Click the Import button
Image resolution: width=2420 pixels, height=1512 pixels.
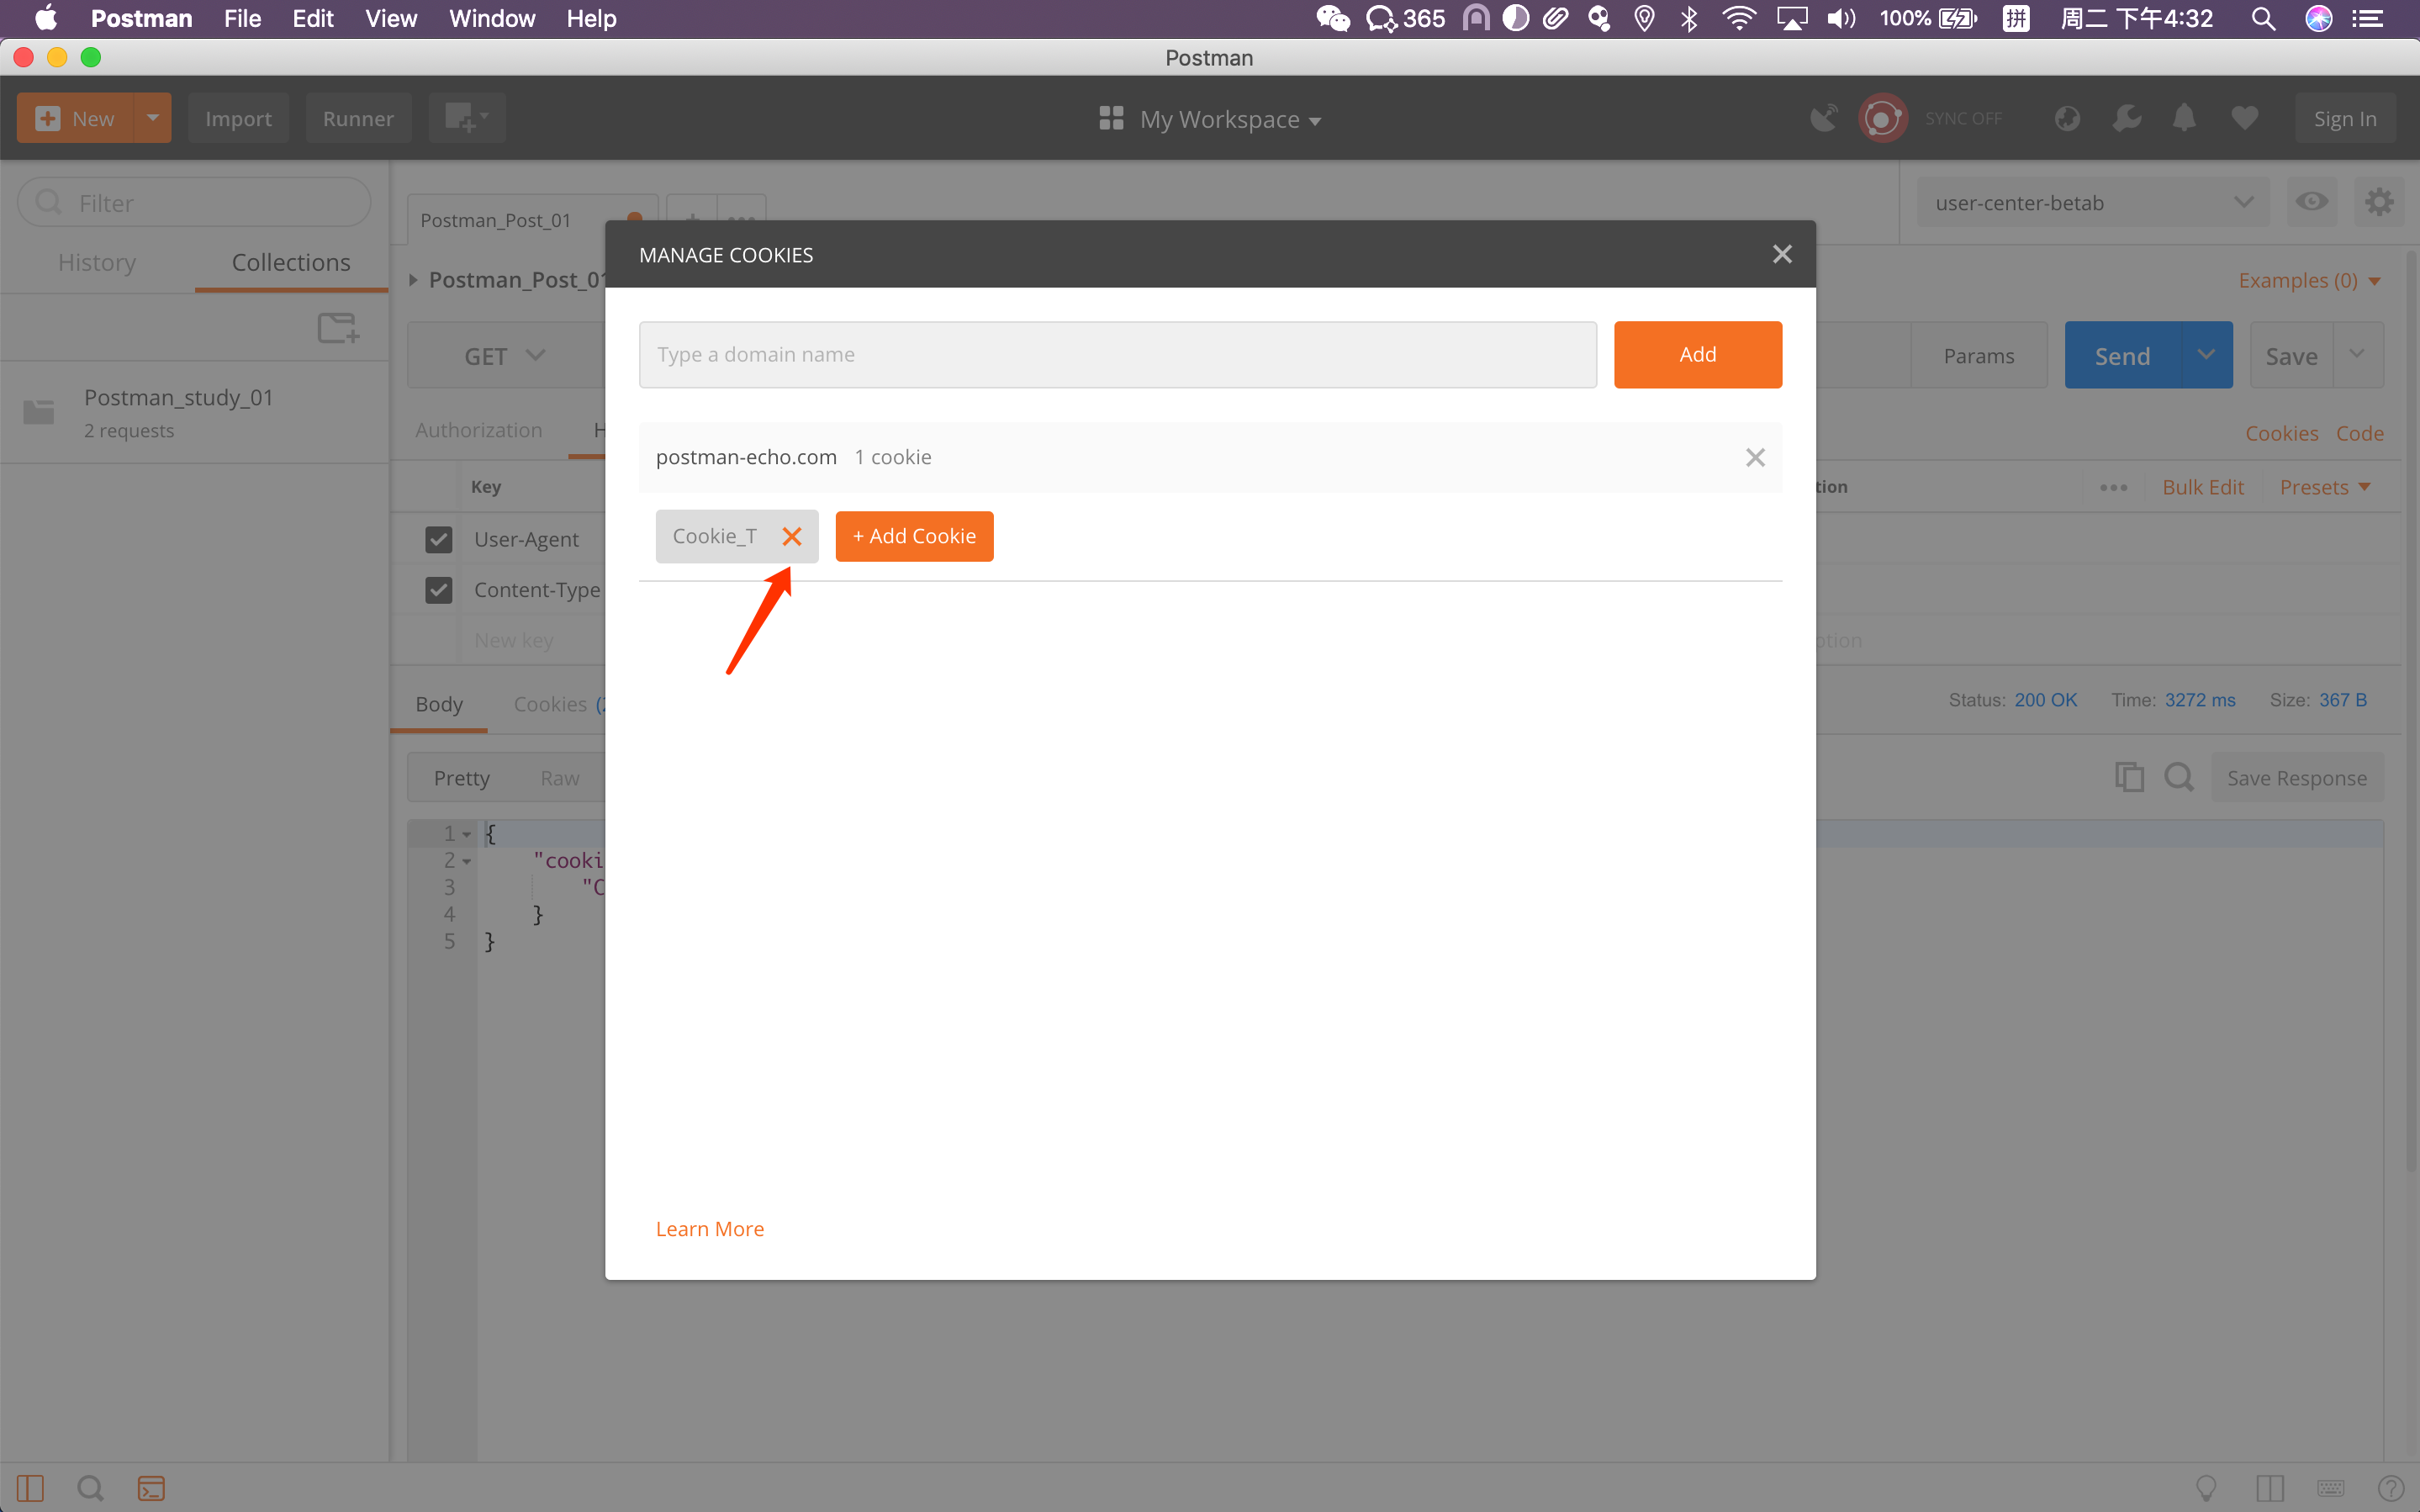pyautogui.click(x=238, y=118)
